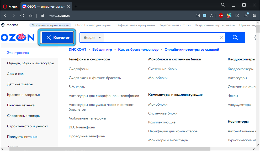Click the tab search magnifier icon
260x151 pixels.
coord(223,5)
